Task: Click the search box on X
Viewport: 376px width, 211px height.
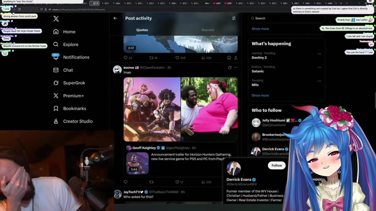Action: [286, 18]
